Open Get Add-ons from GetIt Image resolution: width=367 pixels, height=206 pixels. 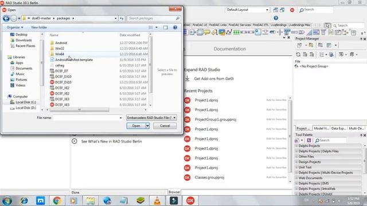pyautogui.click(x=214, y=79)
